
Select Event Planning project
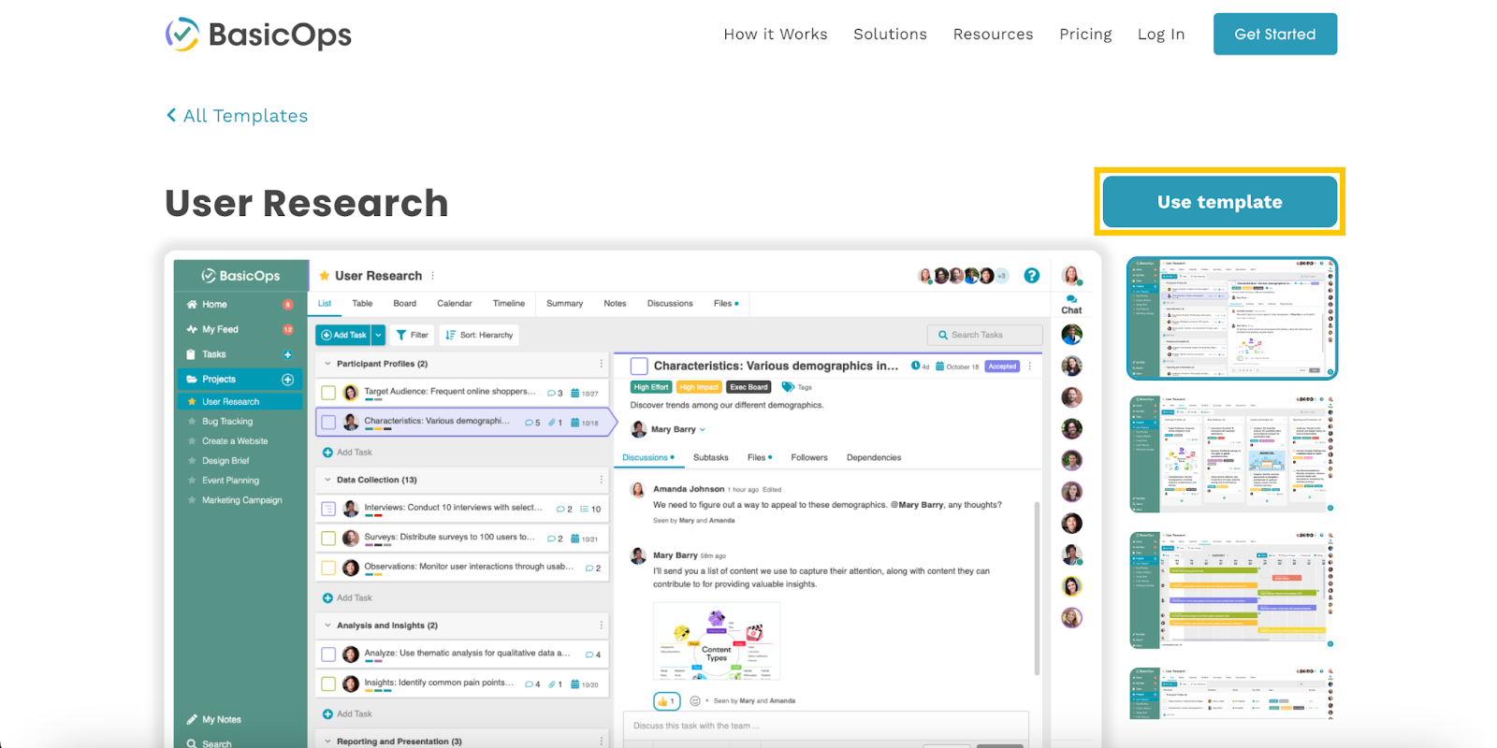(230, 481)
